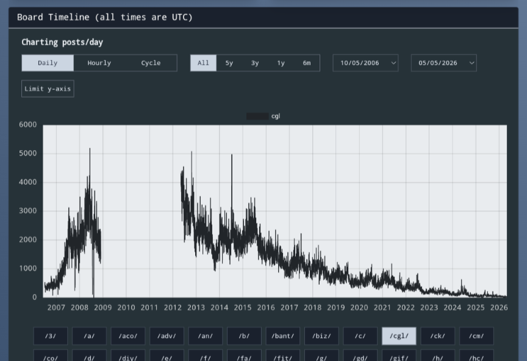
Task: Select the /biz/ board button
Action: [321, 336]
